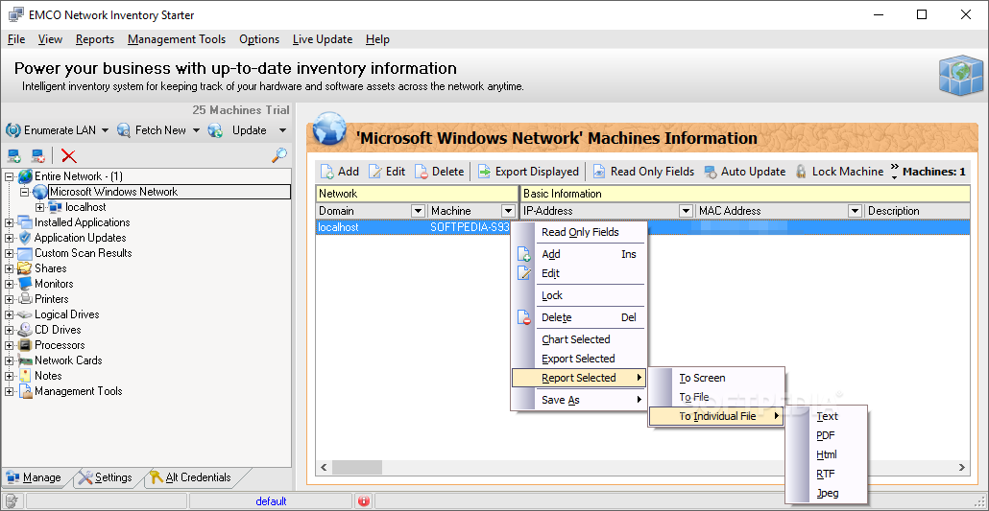Screen dimensions: 989x511
Task: Click Export Displayed in the toolbar
Action: [x=528, y=172]
